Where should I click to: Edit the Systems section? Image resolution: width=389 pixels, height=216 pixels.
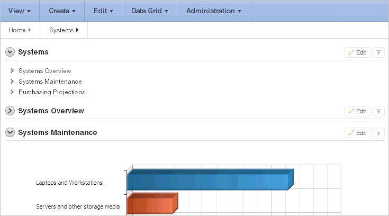click(x=357, y=52)
